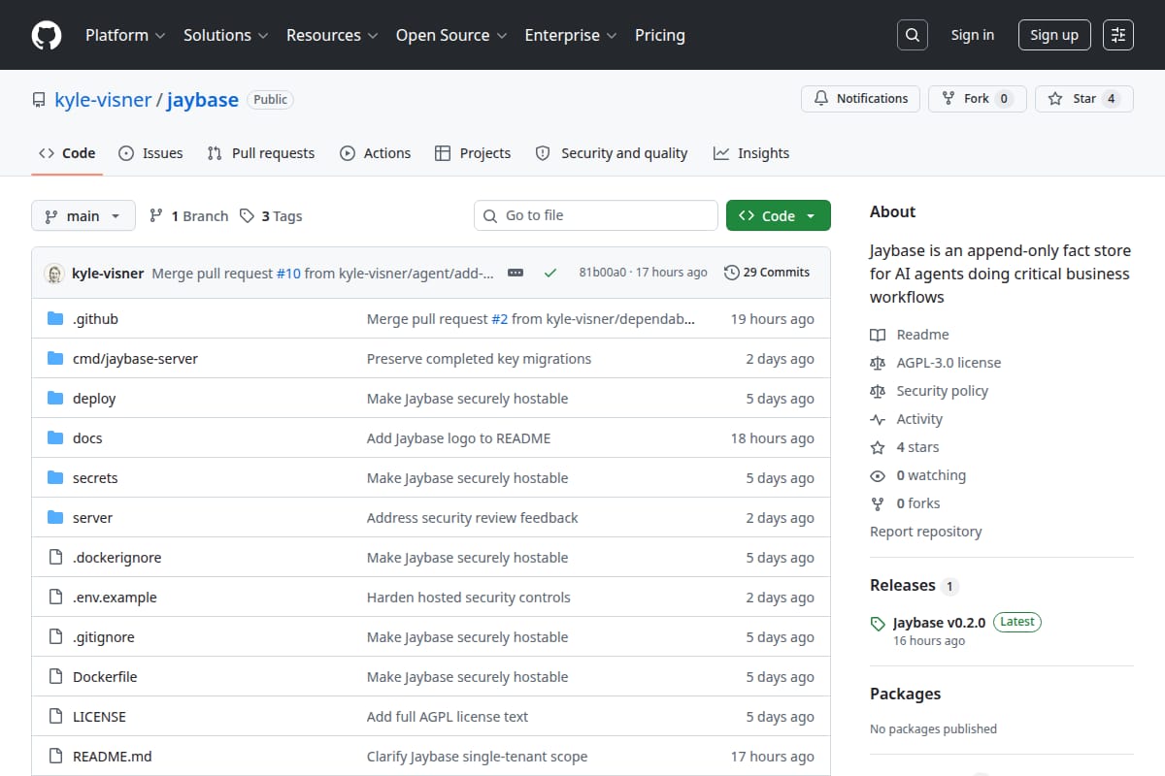Image resolution: width=1165 pixels, height=776 pixels.
Task: Click the server folder icon
Action: 55,518
